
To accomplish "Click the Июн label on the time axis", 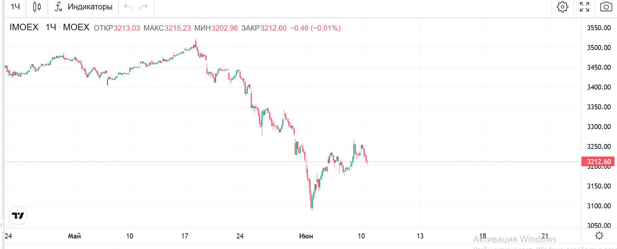I will [306, 236].
